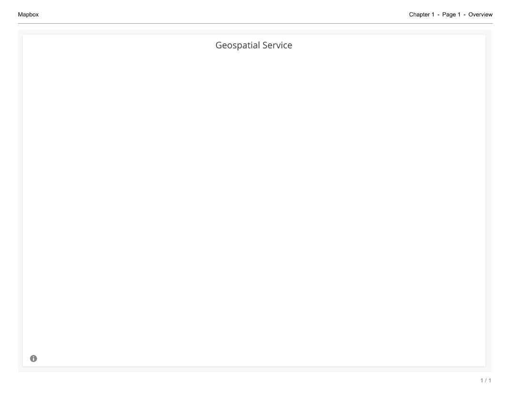Viewport: 510px width, 394px height.
Task: Click the gray margin right of the white panel
Action: pyautogui.click(x=488, y=200)
